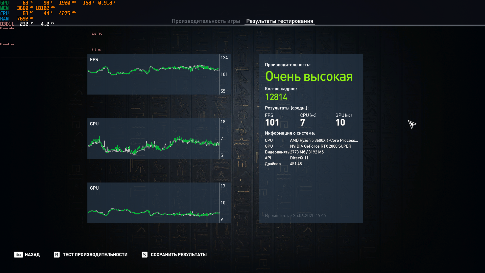Viewport: 485px width, 273px height.
Task: Click the frame count value 12814
Action: (x=276, y=97)
